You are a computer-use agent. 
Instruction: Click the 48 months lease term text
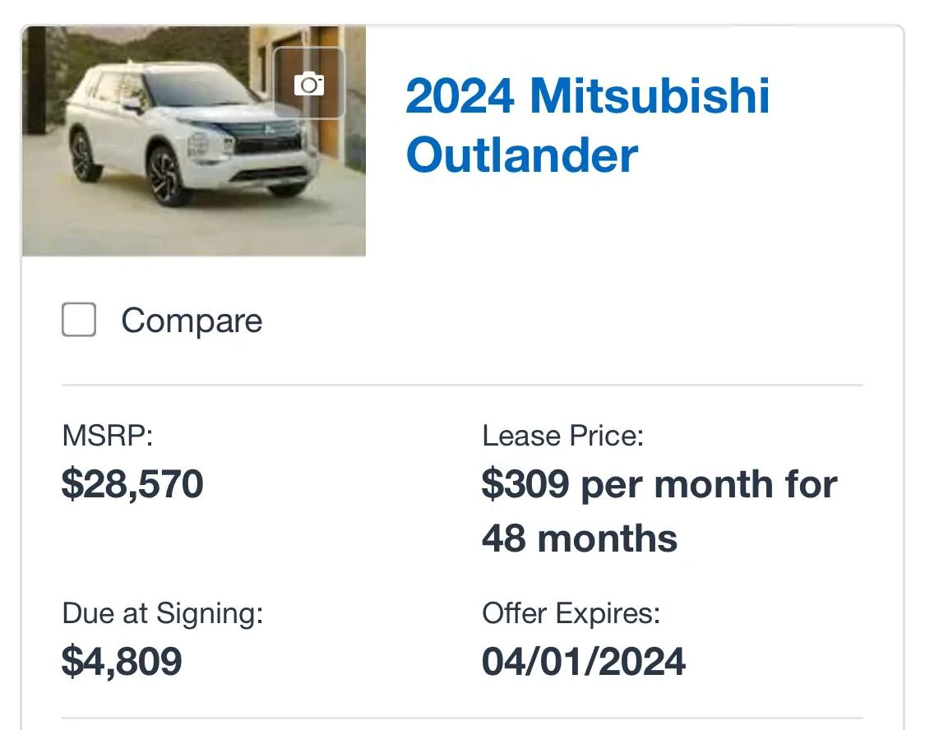580,538
